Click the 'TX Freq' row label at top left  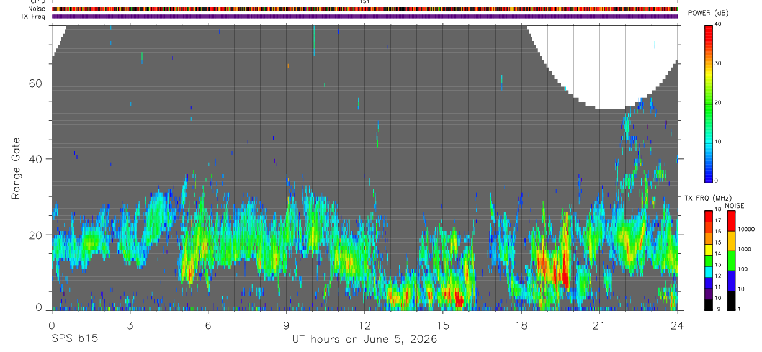(34, 17)
